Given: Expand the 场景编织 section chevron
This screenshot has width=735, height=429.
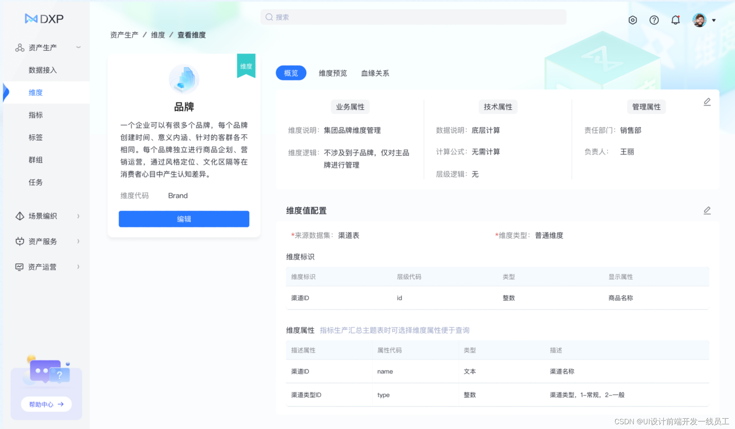Looking at the screenshot, I should (78, 216).
